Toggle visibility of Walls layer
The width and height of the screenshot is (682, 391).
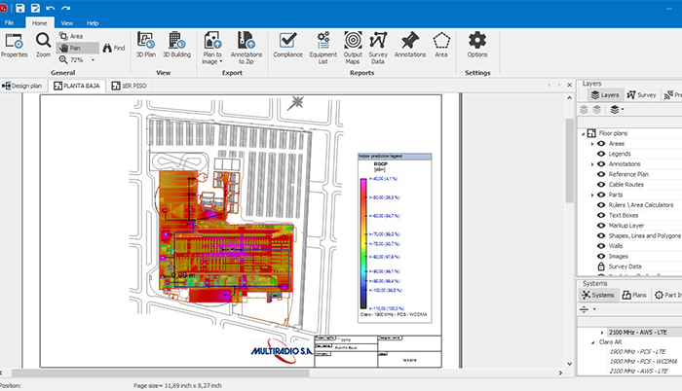point(601,246)
